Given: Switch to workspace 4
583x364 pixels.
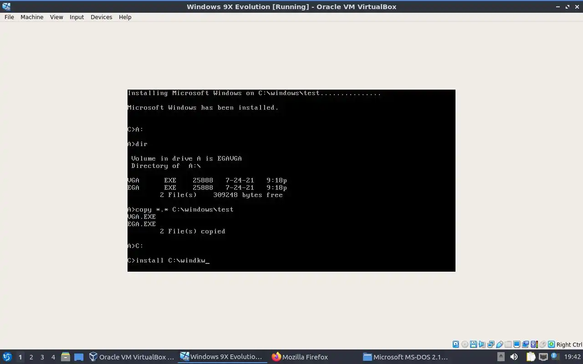Looking at the screenshot, I should tap(53, 357).
